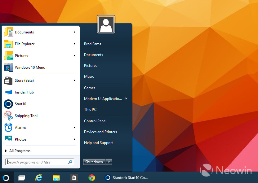The width and height of the screenshot is (258, 183).
Task: Open the pinned Documents text label
Action: [x=24, y=32]
